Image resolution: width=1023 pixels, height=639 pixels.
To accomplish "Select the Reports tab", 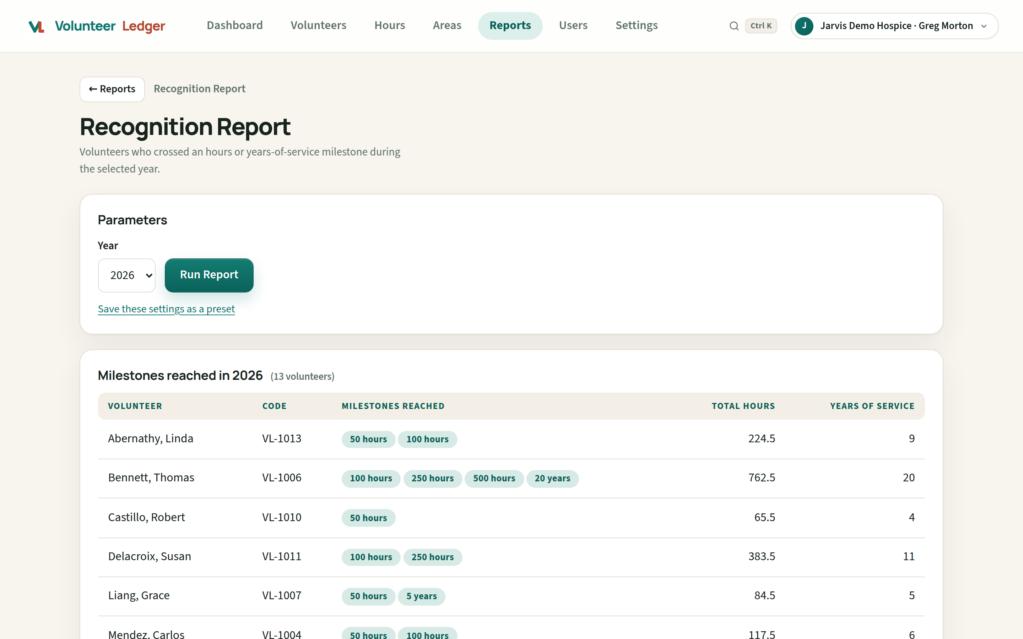I will [x=510, y=25].
